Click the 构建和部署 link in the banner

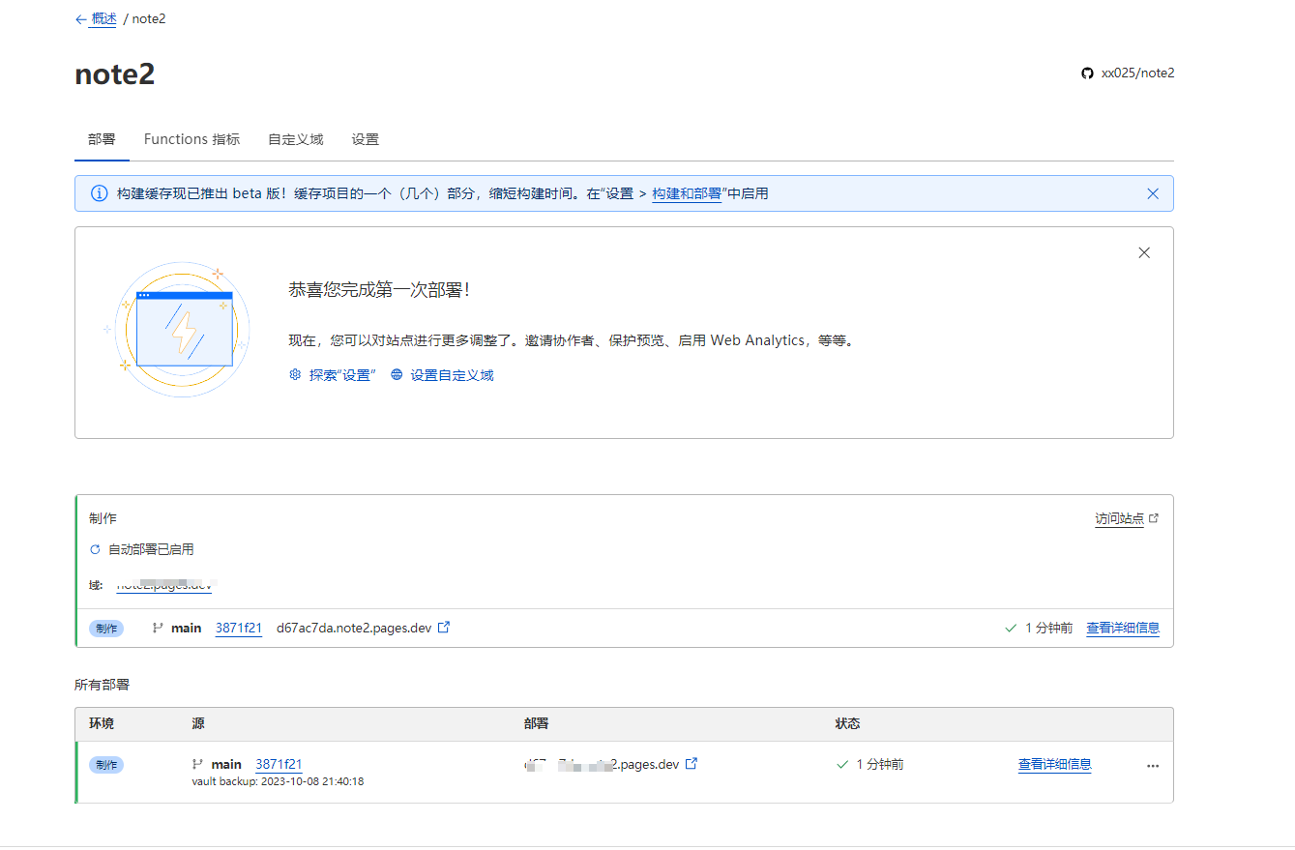pyautogui.click(x=687, y=193)
